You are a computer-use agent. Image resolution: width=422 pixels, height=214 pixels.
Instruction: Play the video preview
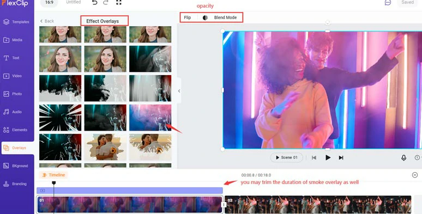point(328,157)
